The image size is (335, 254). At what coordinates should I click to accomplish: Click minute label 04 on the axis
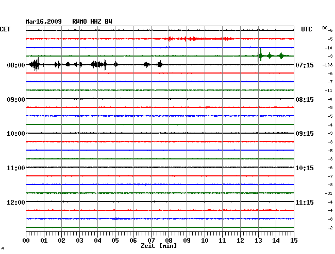(x=97, y=240)
